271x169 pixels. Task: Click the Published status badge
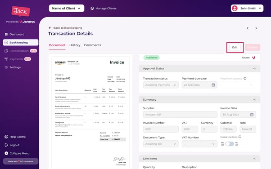coord(151,58)
